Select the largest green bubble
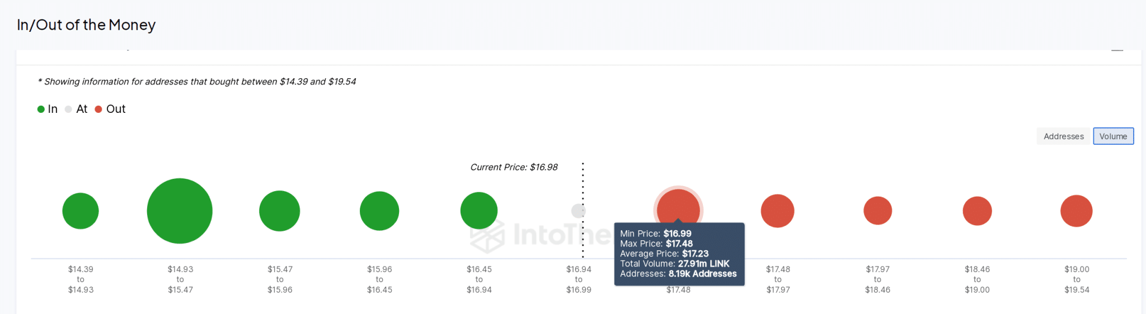This screenshot has height=314, width=1146. (x=180, y=211)
